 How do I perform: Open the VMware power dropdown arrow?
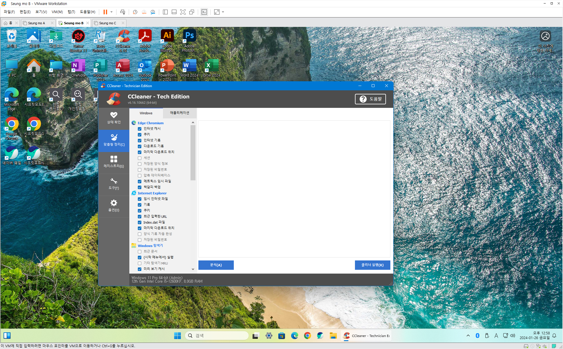click(x=111, y=12)
